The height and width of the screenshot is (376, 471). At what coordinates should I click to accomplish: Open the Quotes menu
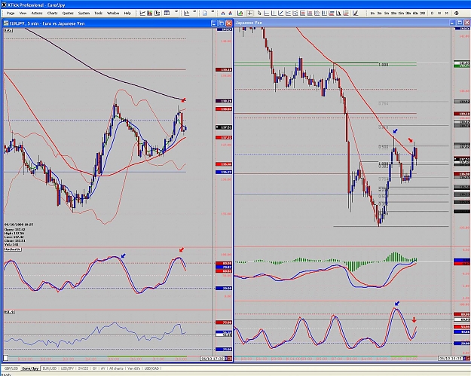point(68,14)
